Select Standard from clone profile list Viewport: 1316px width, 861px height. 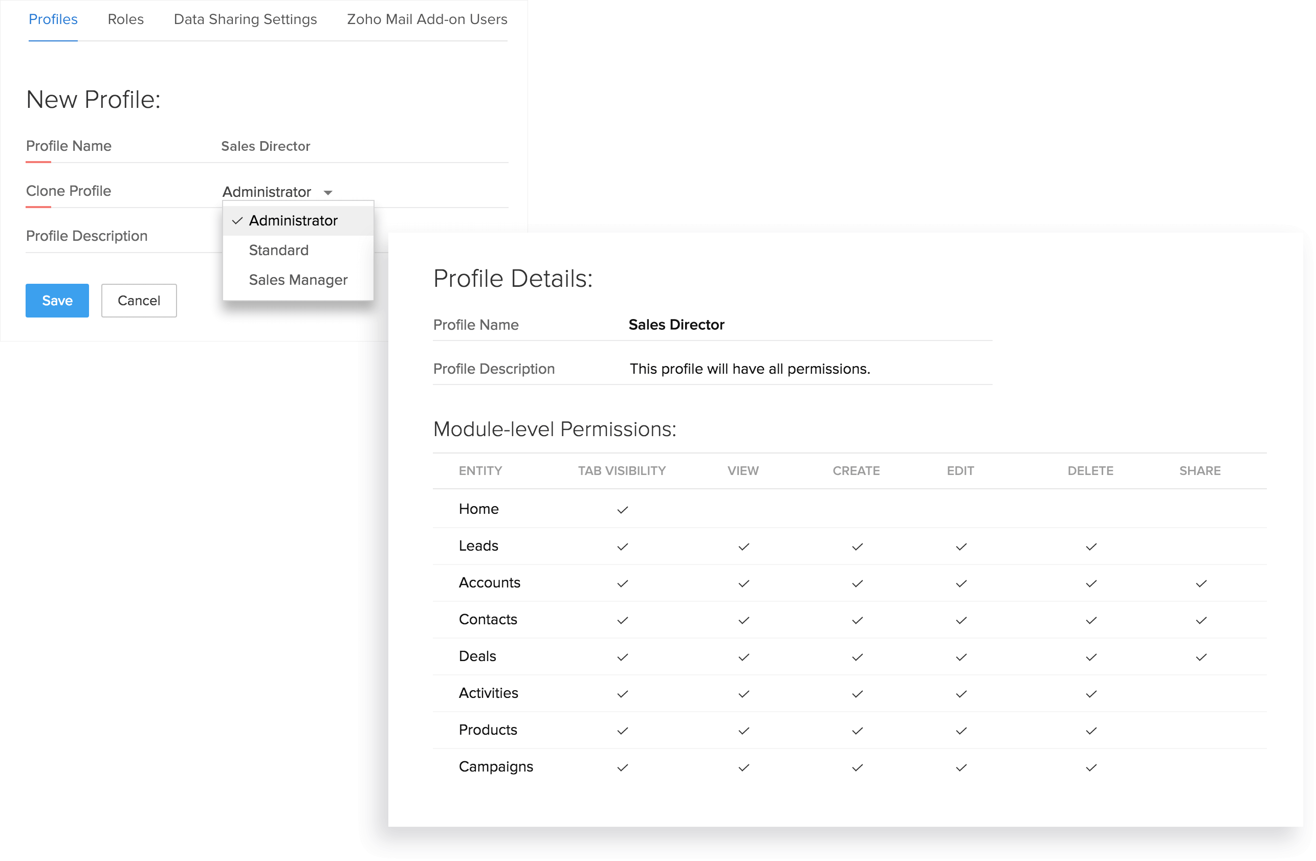[279, 251]
